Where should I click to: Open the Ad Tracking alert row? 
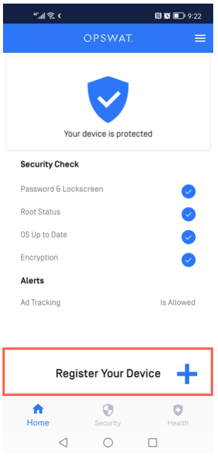tap(108, 302)
